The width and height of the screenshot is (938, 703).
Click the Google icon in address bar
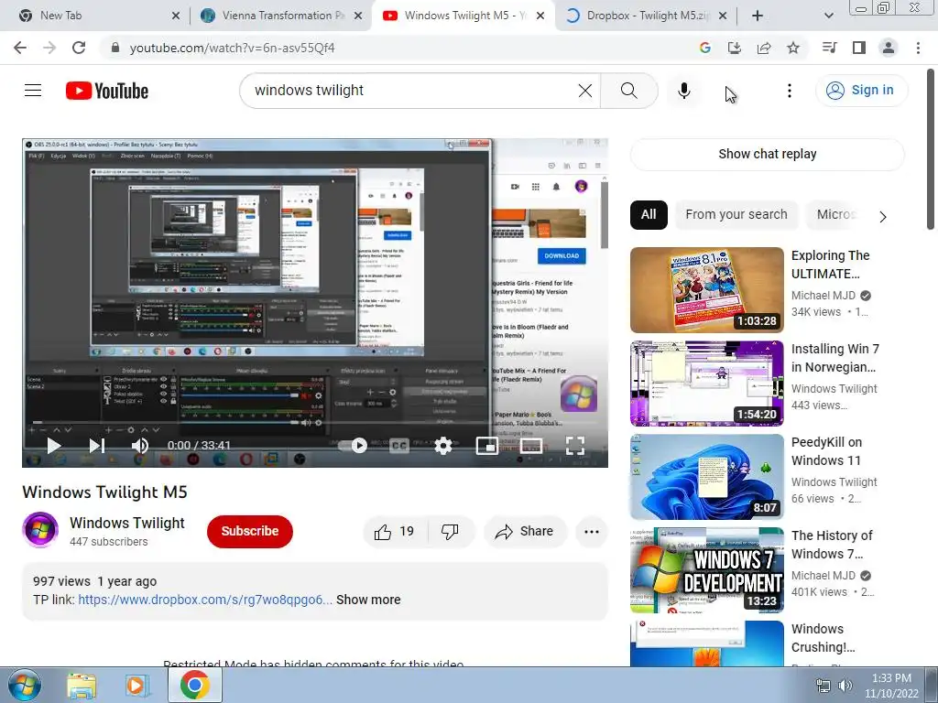coord(705,48)
